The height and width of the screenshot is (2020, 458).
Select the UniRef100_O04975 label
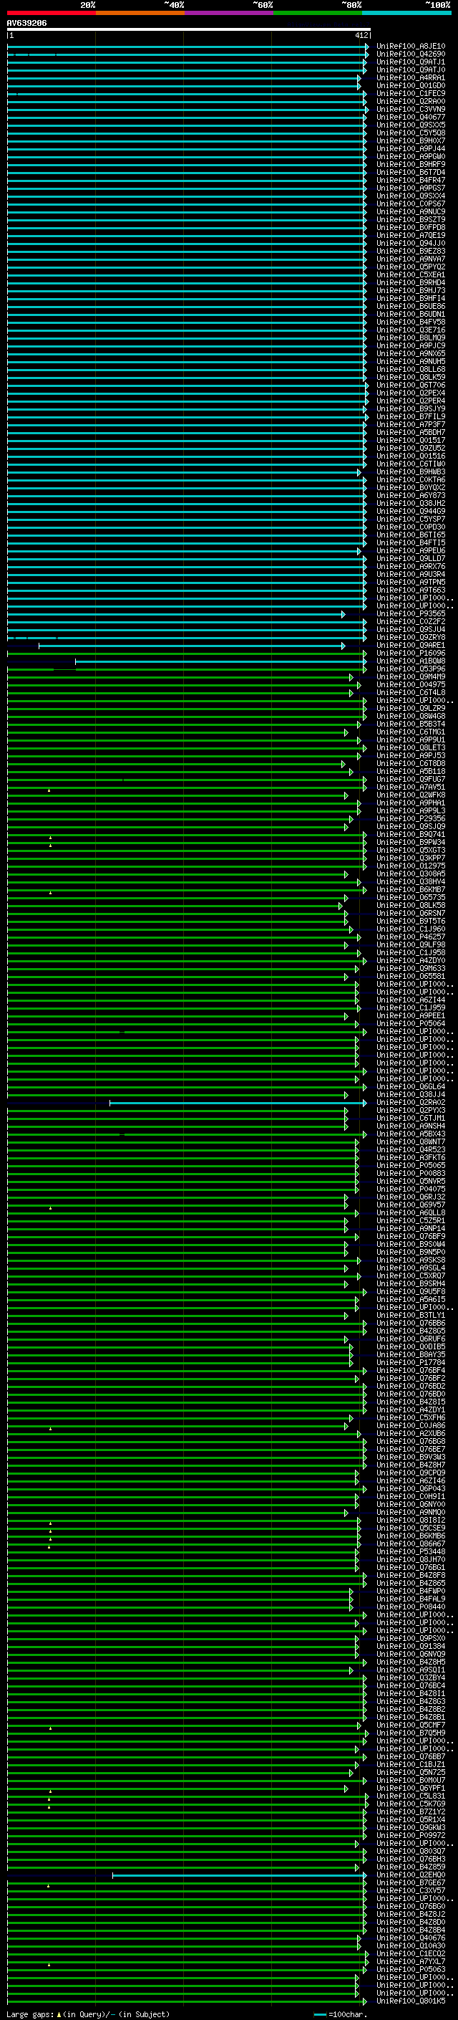[411, 684]
